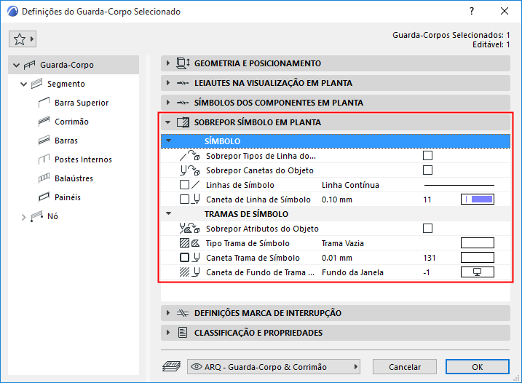Click the Linhas de Símbolo line icon
The height and width of the screenshot is (383, 522).
pos(189,185)
